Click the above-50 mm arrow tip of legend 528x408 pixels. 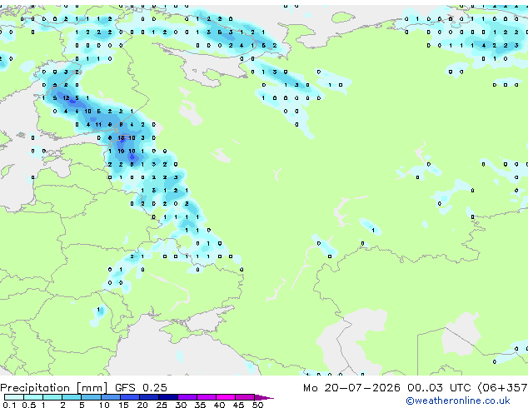coord(264,397)
